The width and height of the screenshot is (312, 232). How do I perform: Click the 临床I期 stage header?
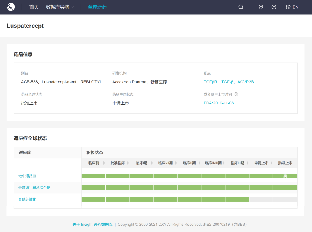click(142, 163)
